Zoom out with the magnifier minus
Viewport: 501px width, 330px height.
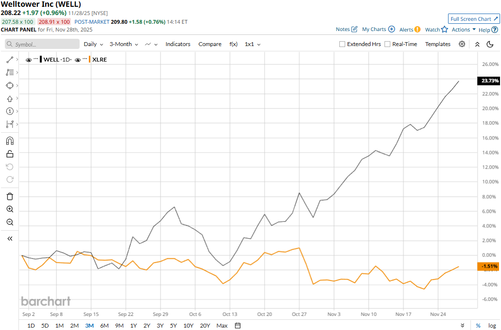[x=10, y=222]
